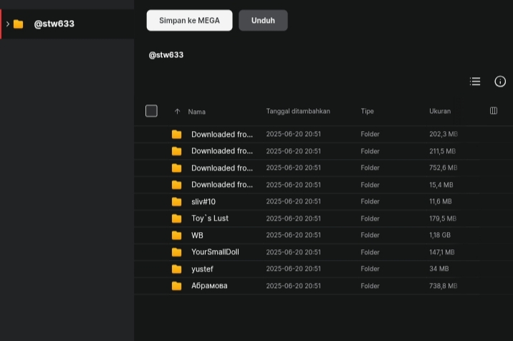Image resolution: width=513 pixels, height=341 pixels.
Task: Click the 738,8 MB size value
Action: (444, 286)
